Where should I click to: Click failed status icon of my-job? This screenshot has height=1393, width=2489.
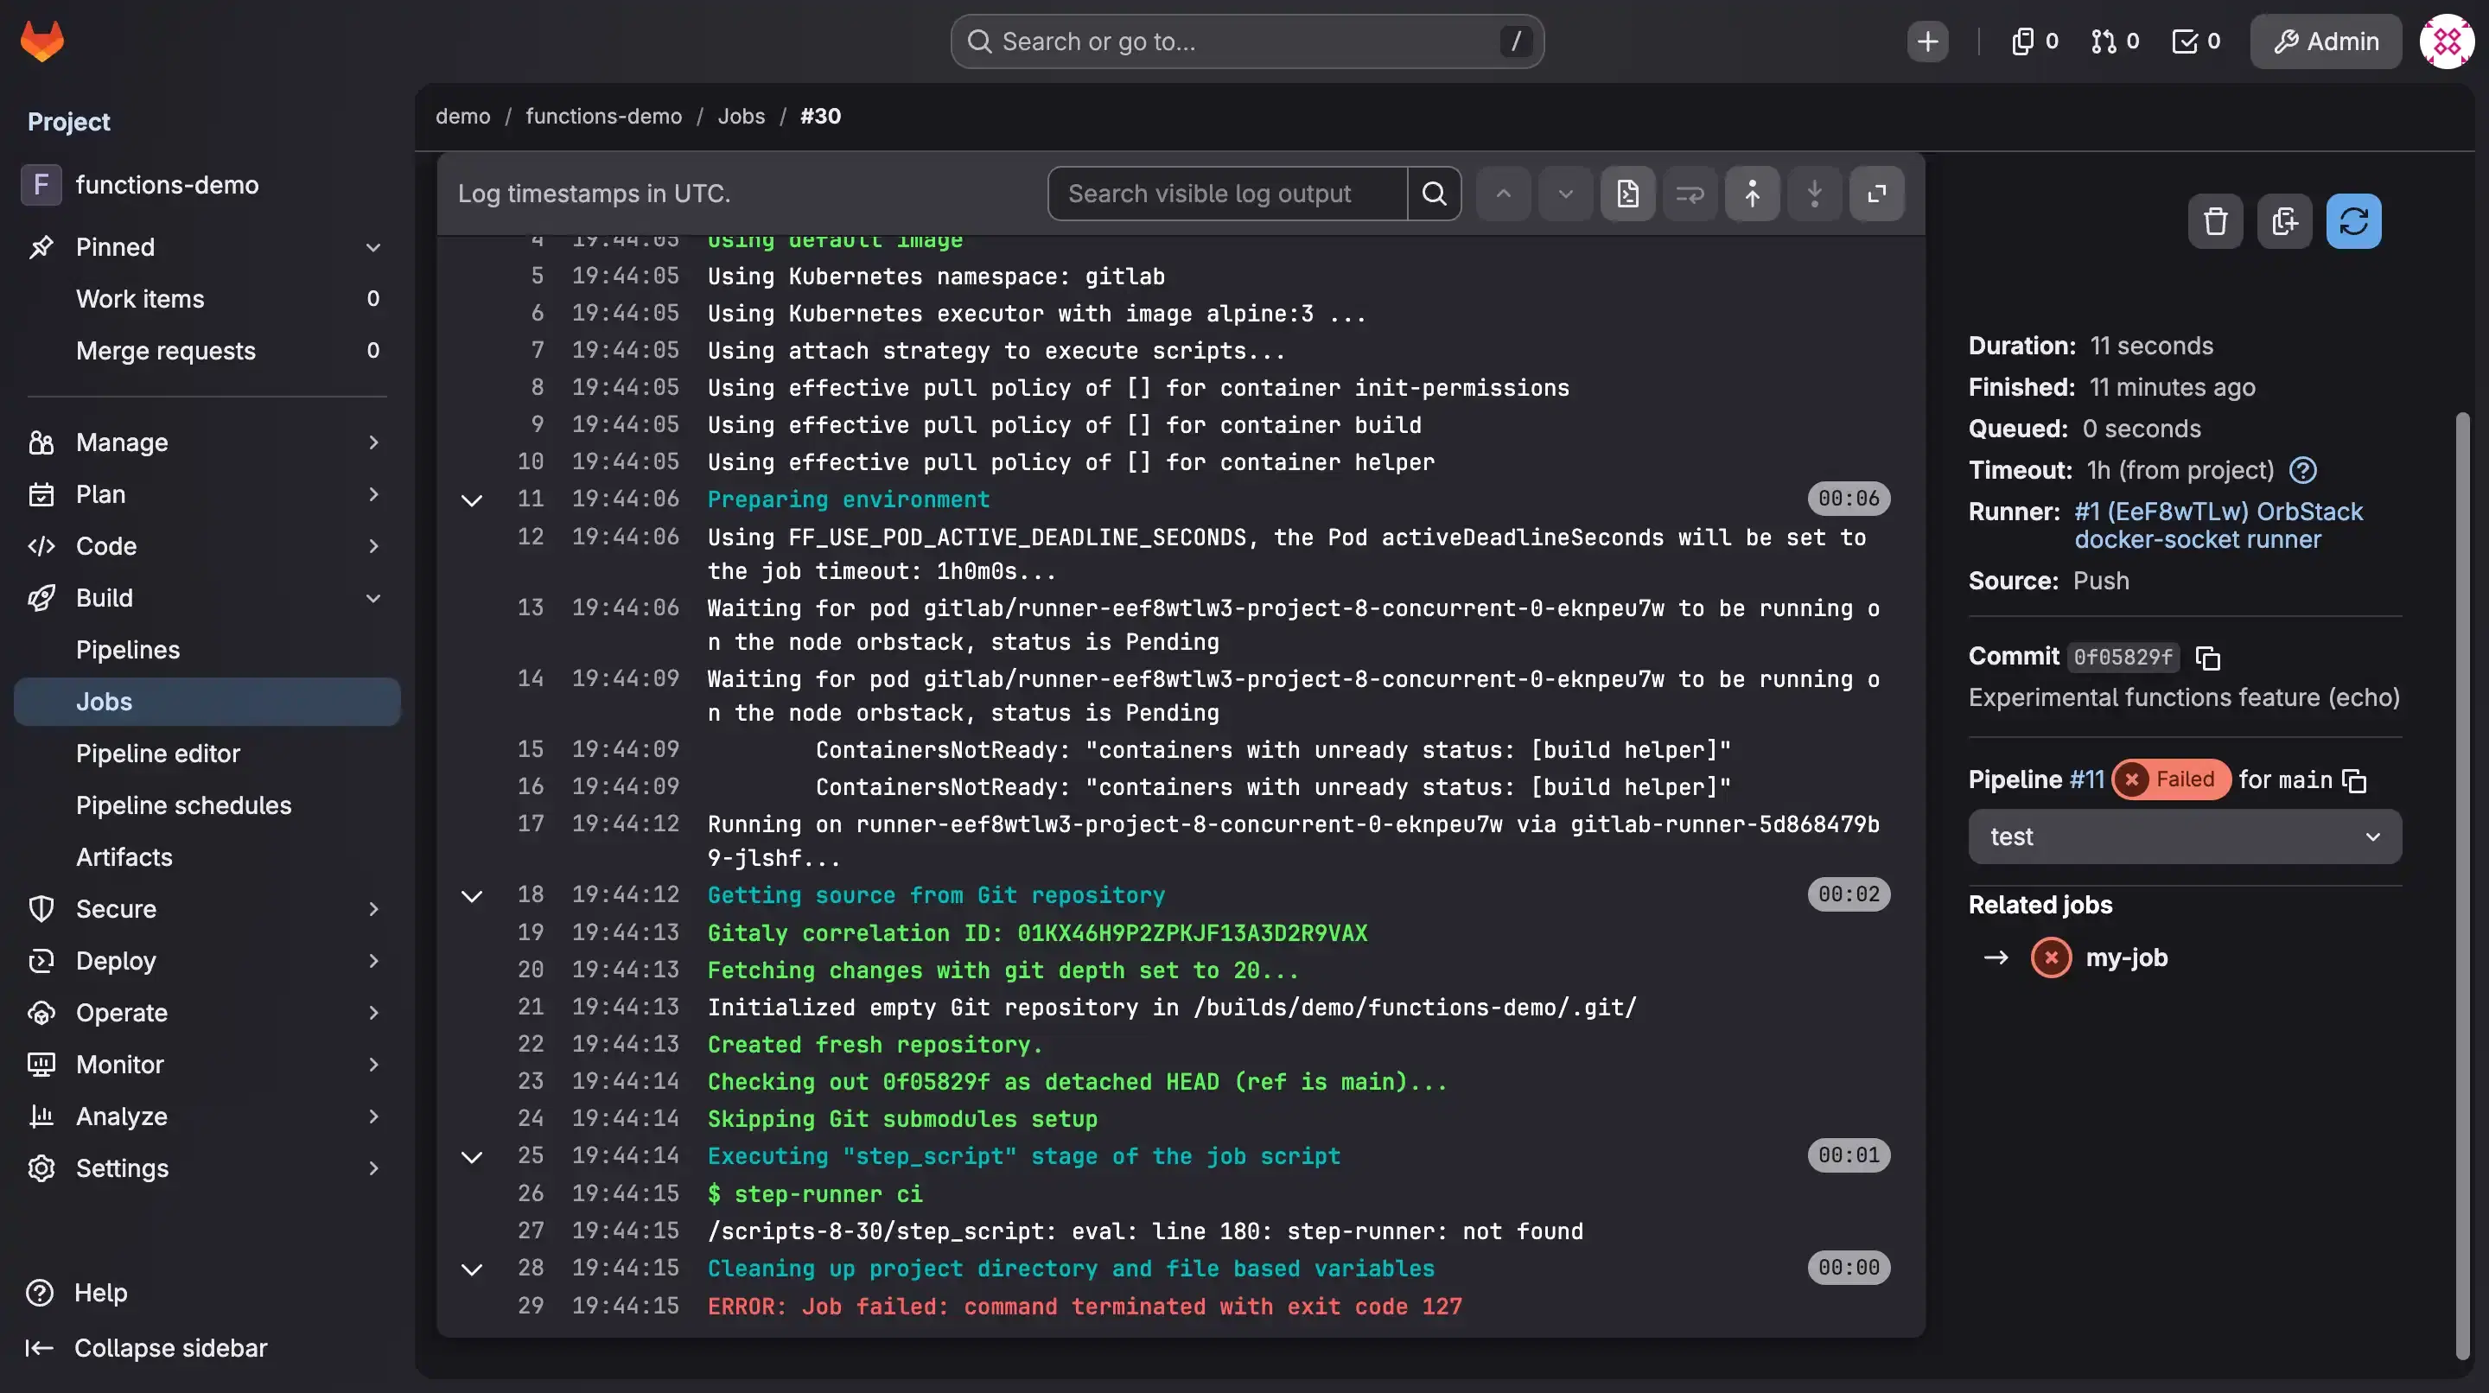click(2052, 958)
